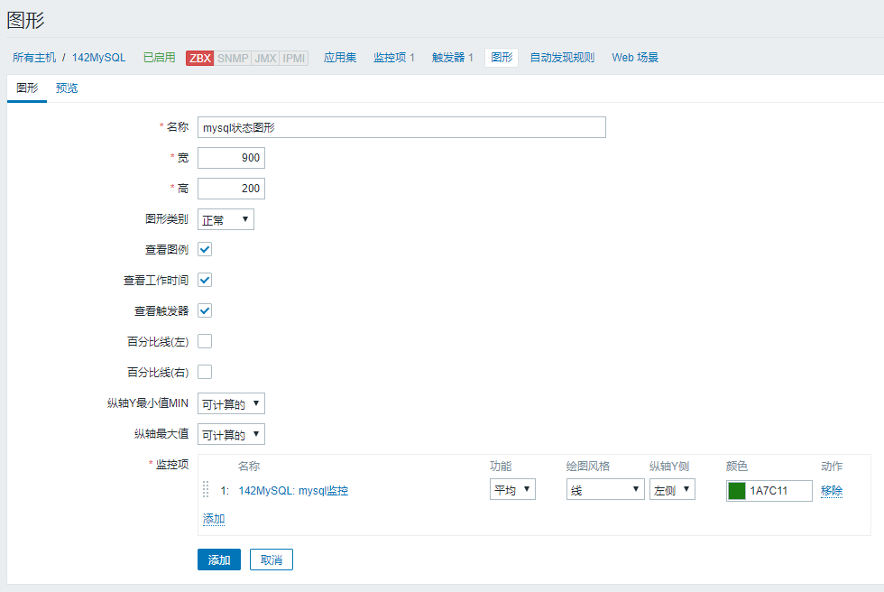Open 触发器 1 in host navigation
Viewport: 884px width, 592px height.
pos(453,58)
